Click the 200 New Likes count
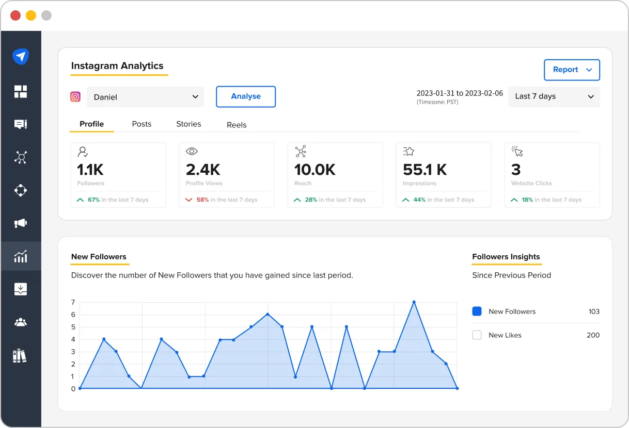The image size is (629, 428). point(593,335)
